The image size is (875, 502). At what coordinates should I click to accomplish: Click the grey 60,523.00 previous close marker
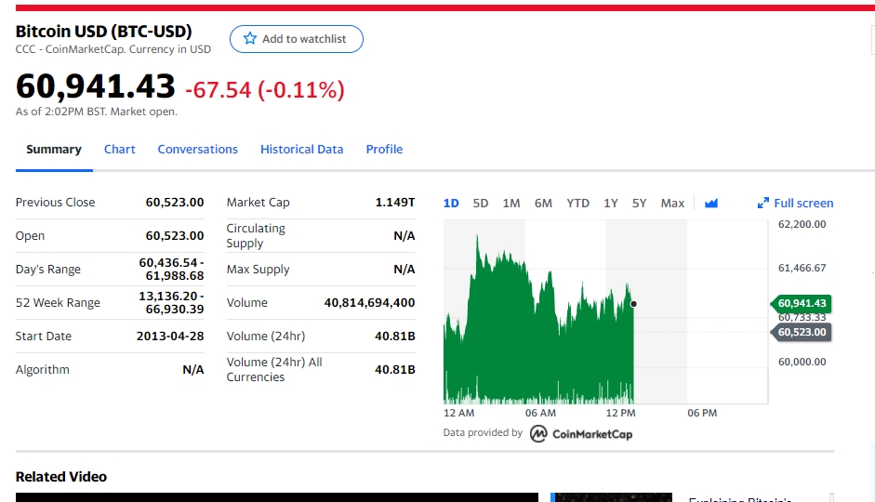(x=802, y=333)
